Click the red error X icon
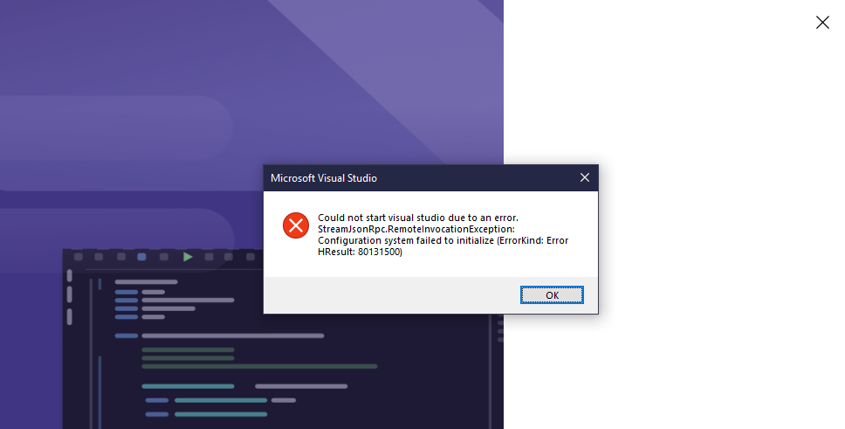The height and width of the screenshot is (429, 845). click(x=296, y=225)
